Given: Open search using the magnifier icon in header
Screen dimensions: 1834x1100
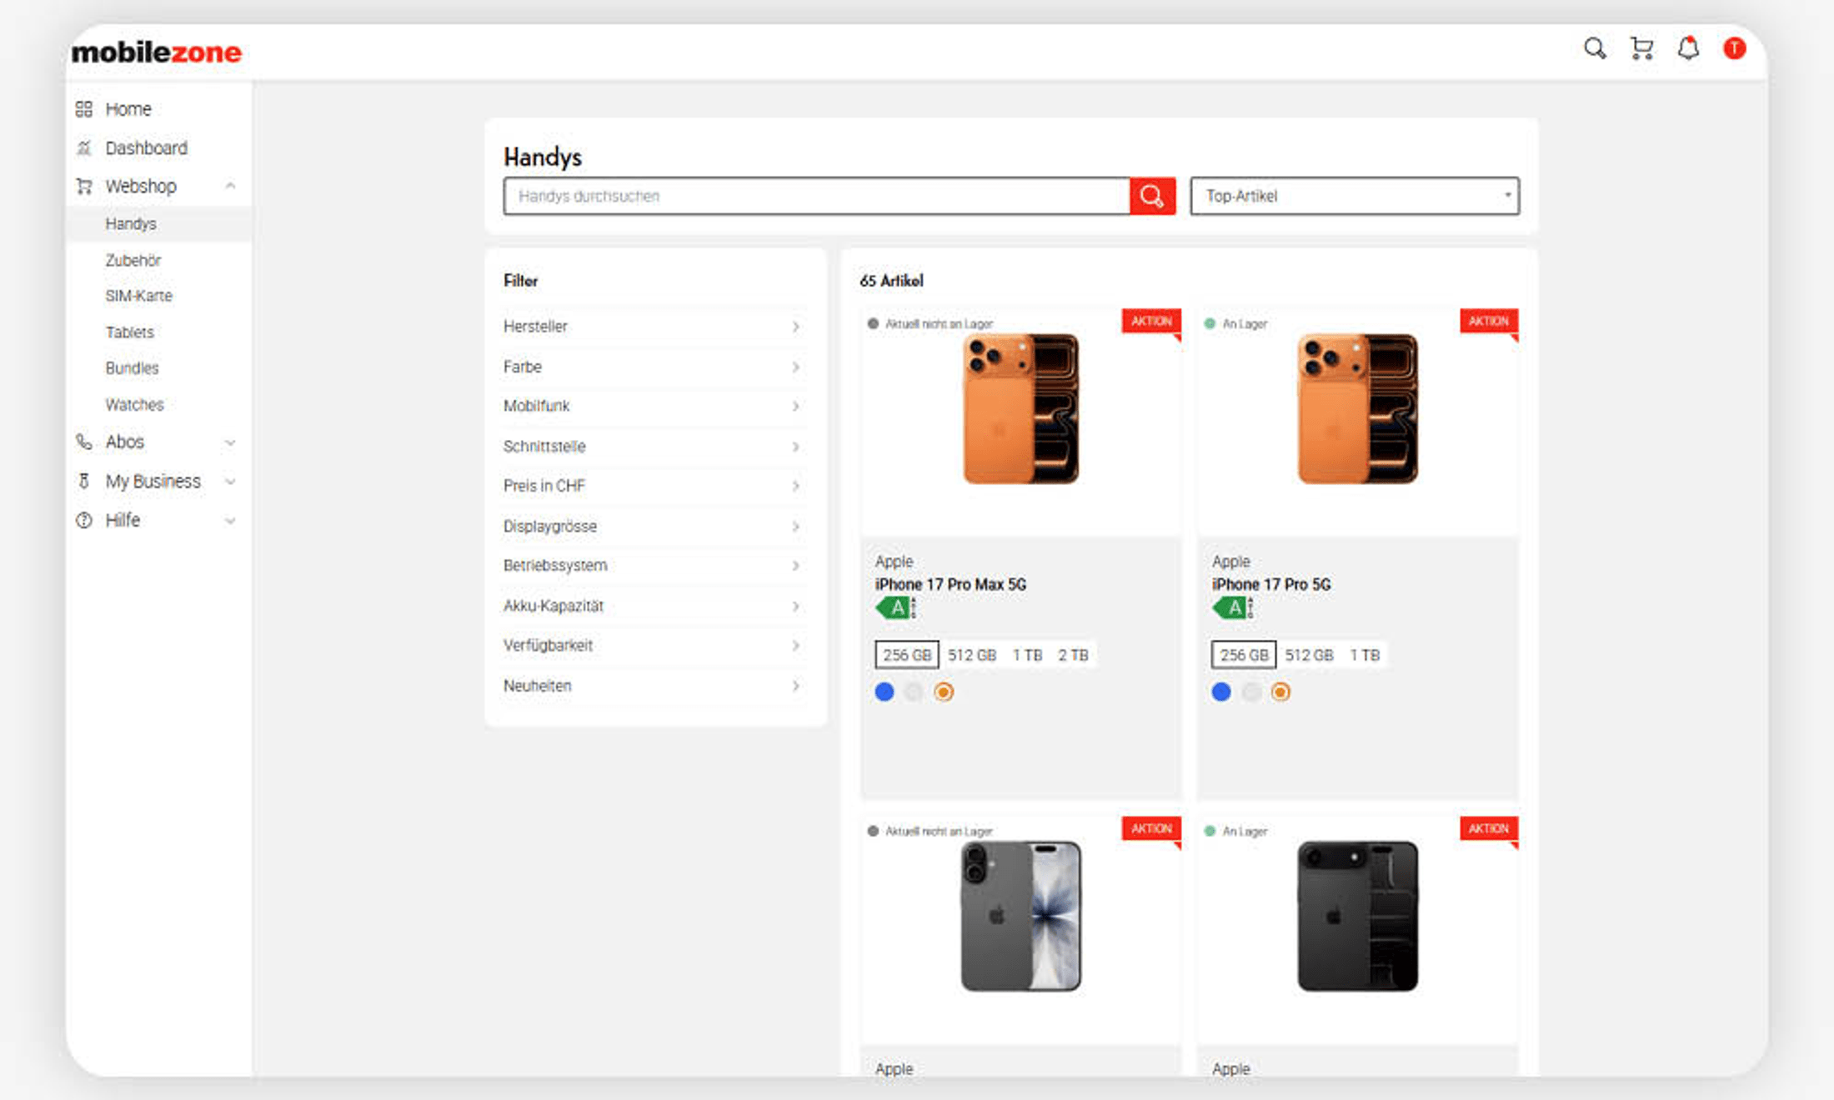Looking at the screenshot, I should tap(1595, 49).
